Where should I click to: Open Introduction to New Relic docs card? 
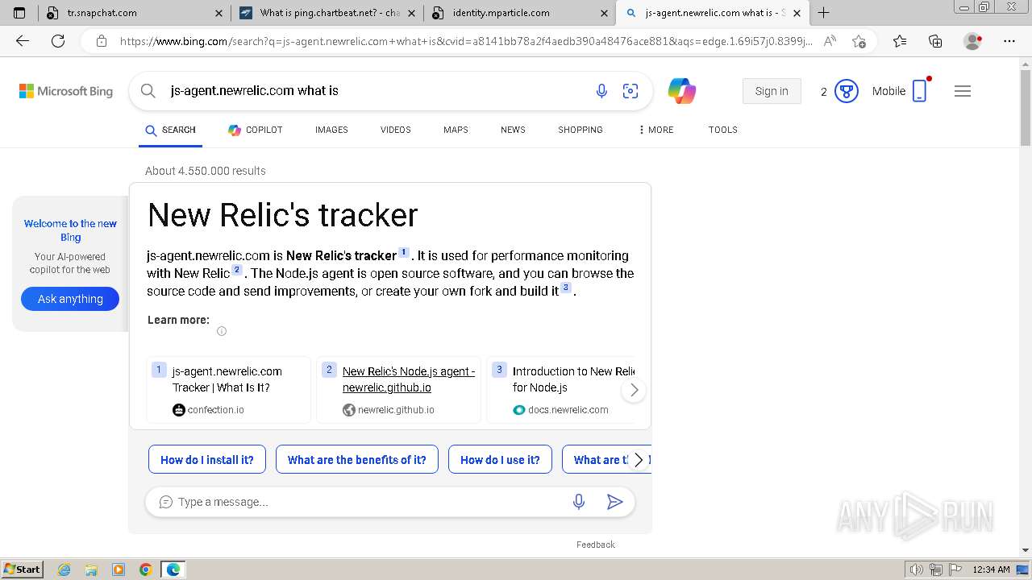(x=562, y=390)
